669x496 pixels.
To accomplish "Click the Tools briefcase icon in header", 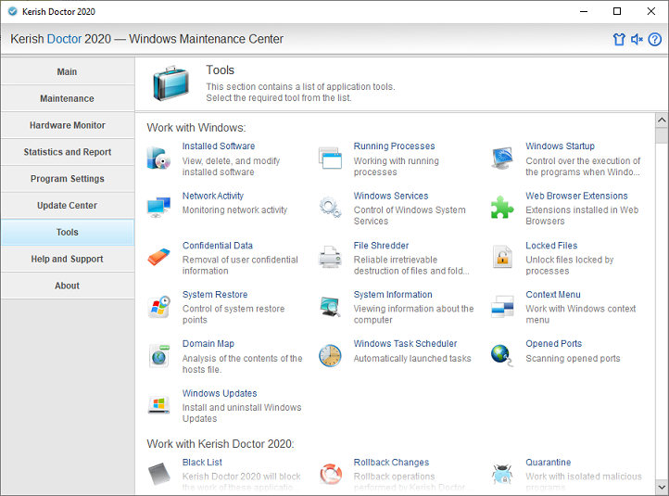I will click(x=171, y=83).
